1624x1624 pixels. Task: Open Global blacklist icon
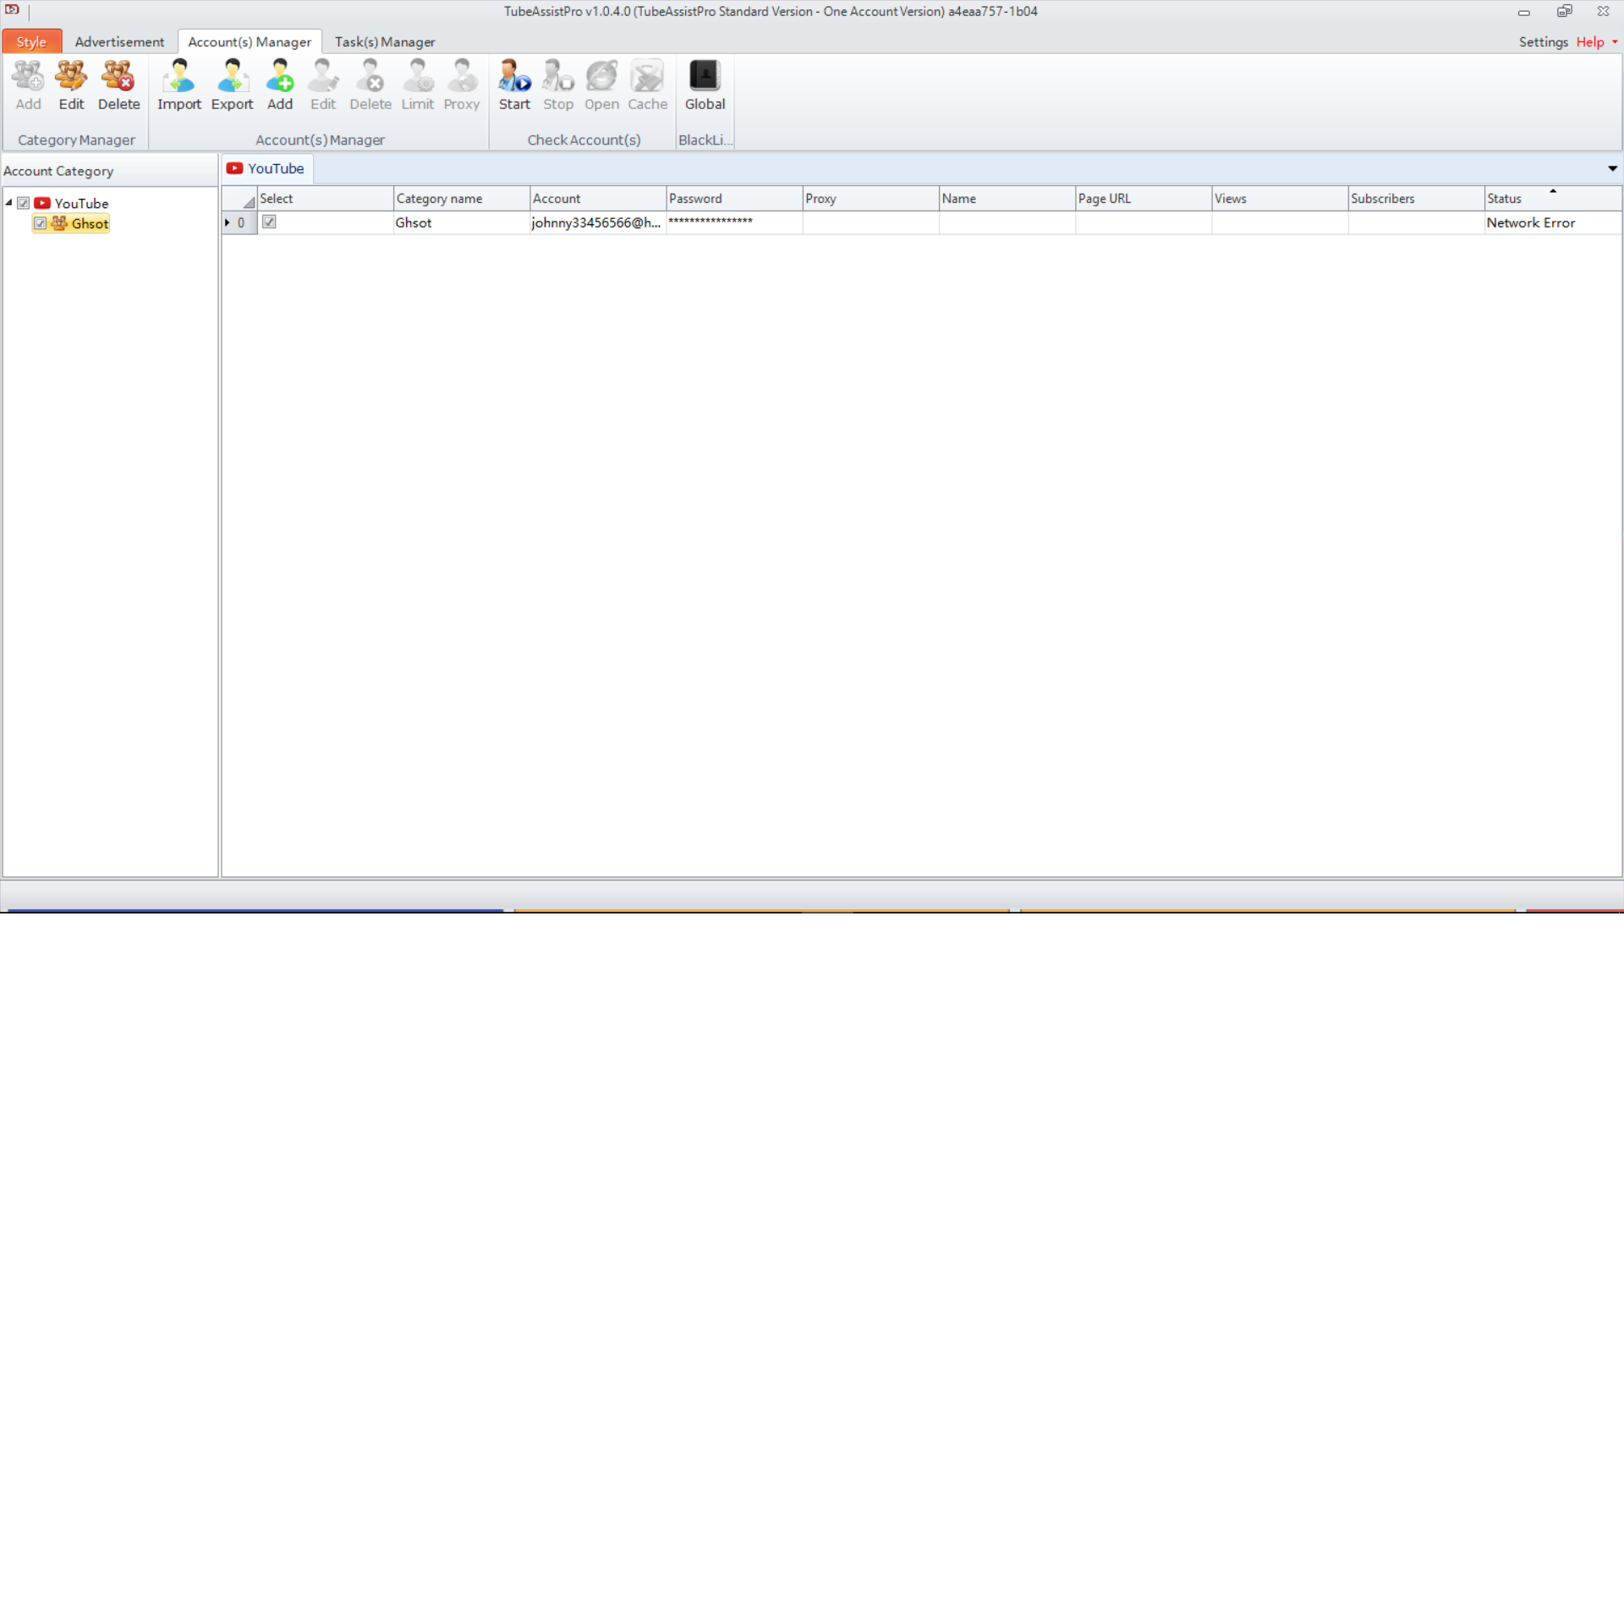point(705,76)
